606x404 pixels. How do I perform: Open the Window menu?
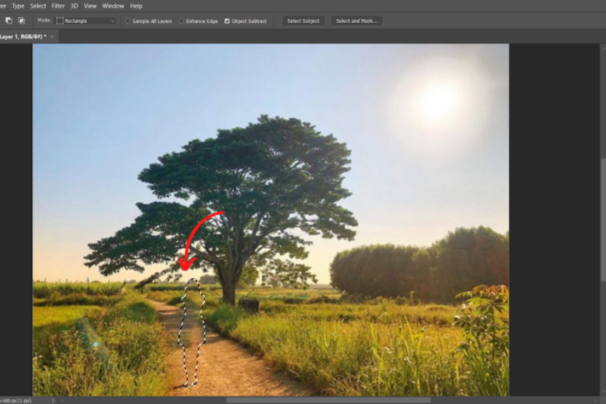(113, 6)
